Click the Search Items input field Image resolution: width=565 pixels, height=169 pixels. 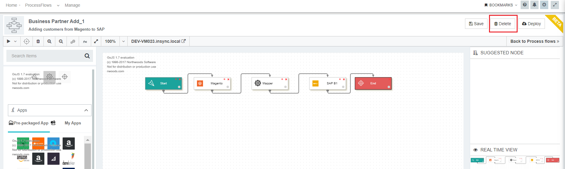point(46,56)
